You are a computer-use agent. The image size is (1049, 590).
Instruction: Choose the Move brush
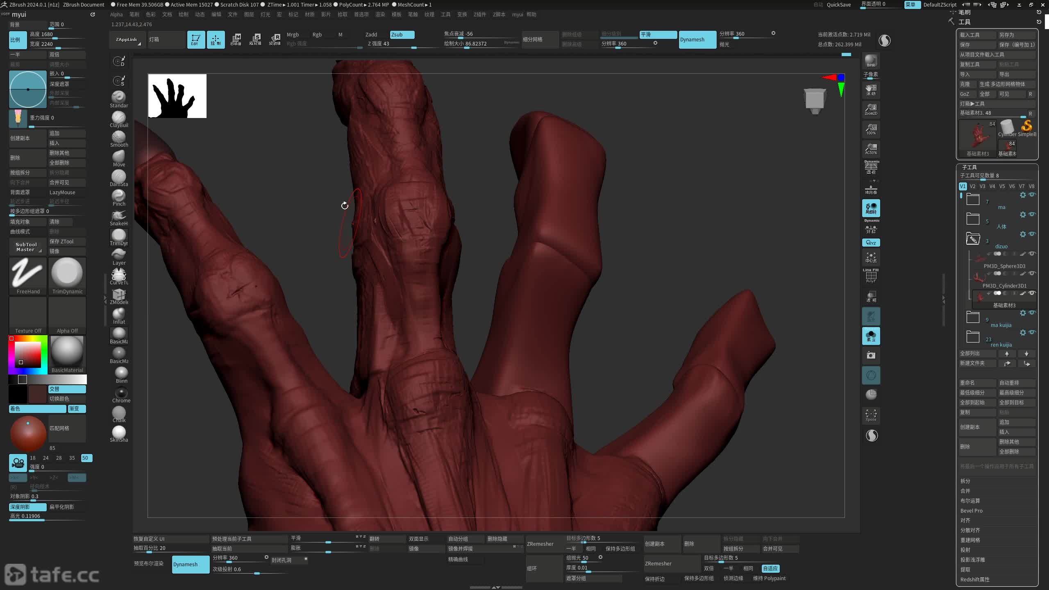point(118,157)
